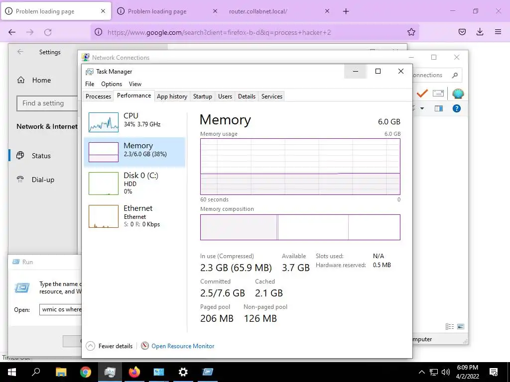Open the Firefox application menu
This screenshot has width=510, height=382.
click(x=498, y=32)
